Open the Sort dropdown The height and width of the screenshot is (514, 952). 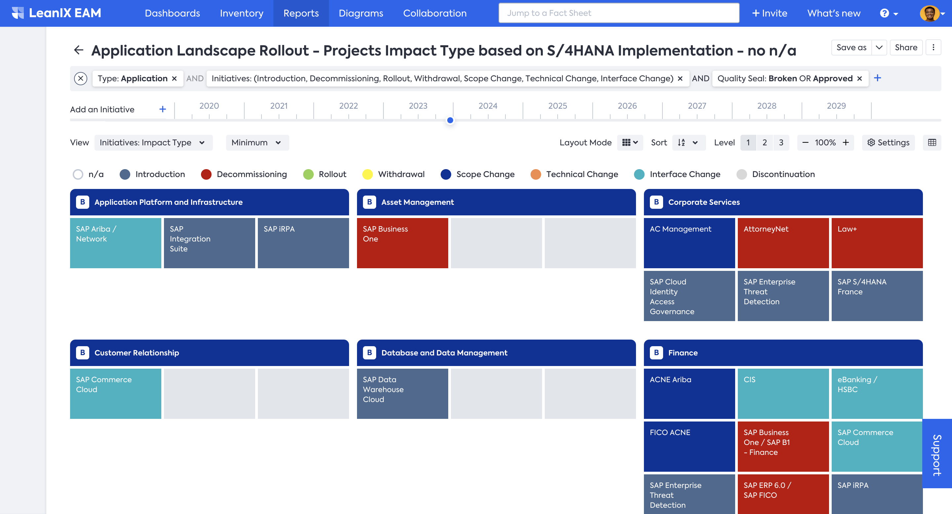tap(689, 142)
